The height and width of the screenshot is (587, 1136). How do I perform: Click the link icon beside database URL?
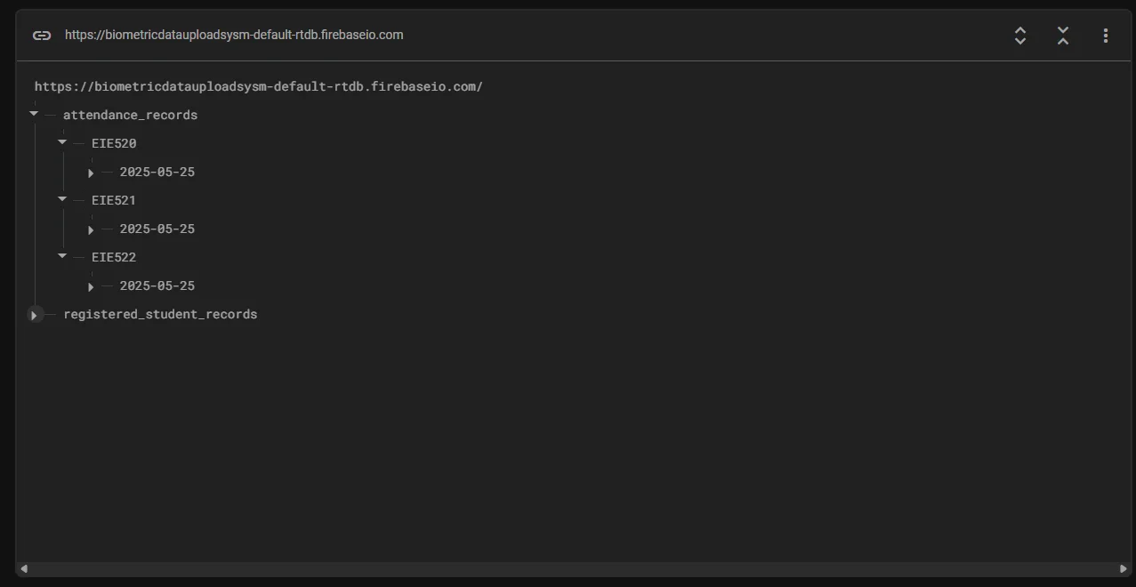42,36
